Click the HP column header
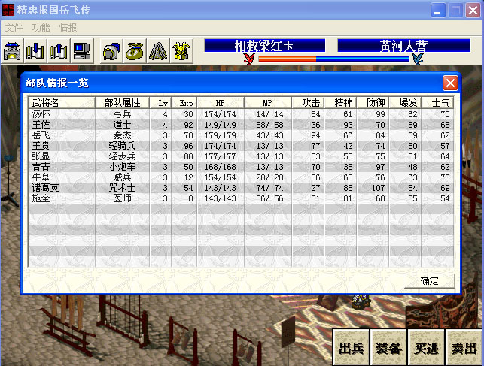Image resolution: width=484 pixels, height=366 pixels. [221, 103]
